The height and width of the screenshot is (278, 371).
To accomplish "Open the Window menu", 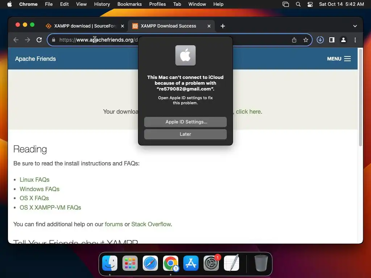I will (197, 4).
